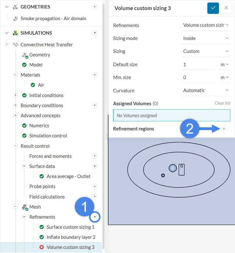Open Inflate boundary layer 2 item
This screenshot has height=253, width=235.
click(x=71, y=237)
